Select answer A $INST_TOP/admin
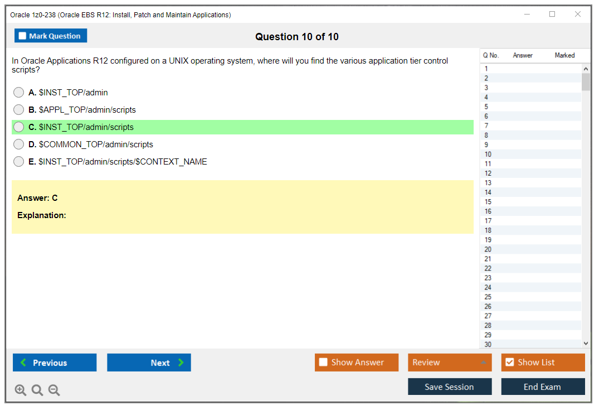The width and height of the screenshot is (599, 410). [19, 93]
